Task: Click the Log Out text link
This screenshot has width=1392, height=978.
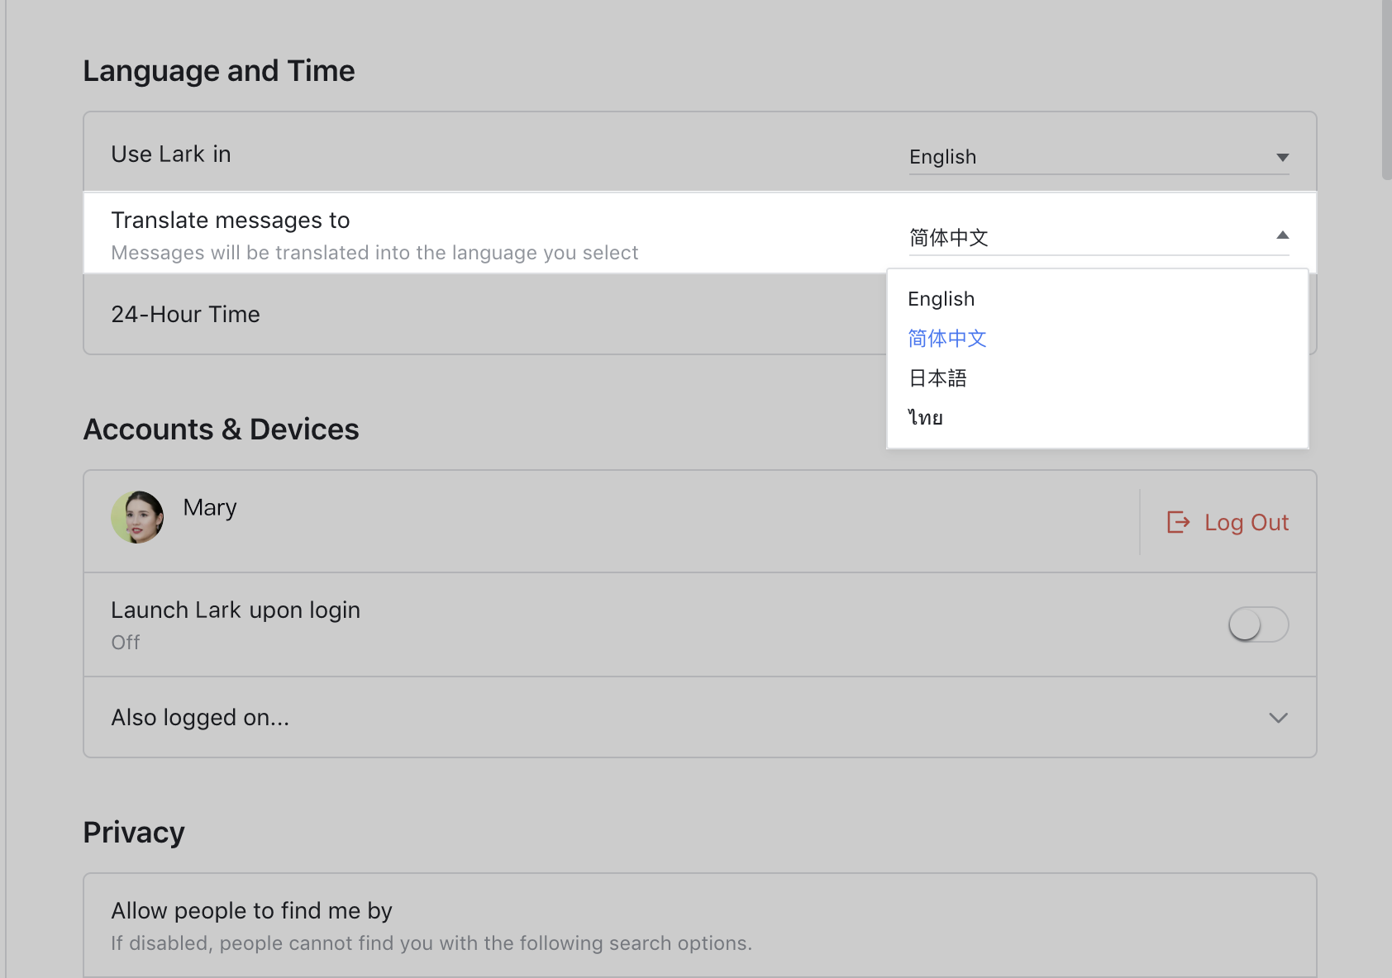Action: click(1246, 523)
